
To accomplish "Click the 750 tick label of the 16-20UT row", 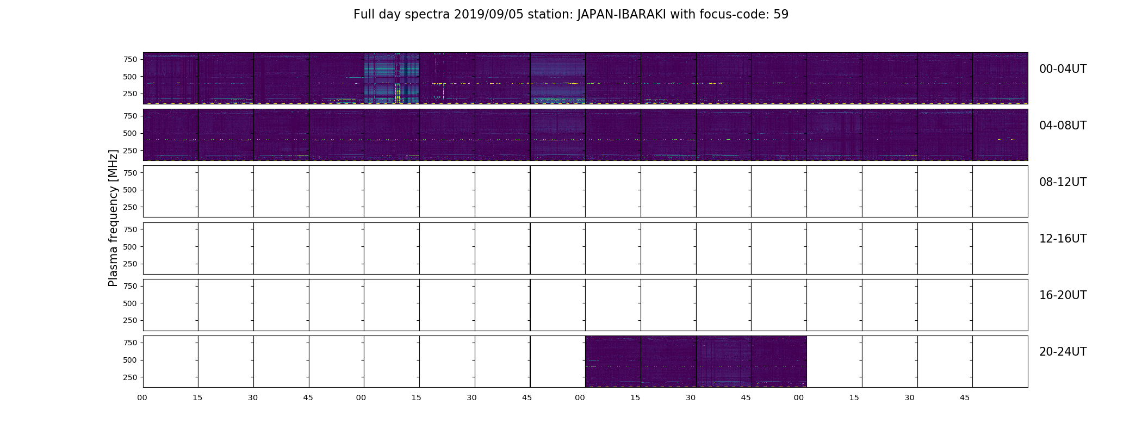I will [130, 285].
